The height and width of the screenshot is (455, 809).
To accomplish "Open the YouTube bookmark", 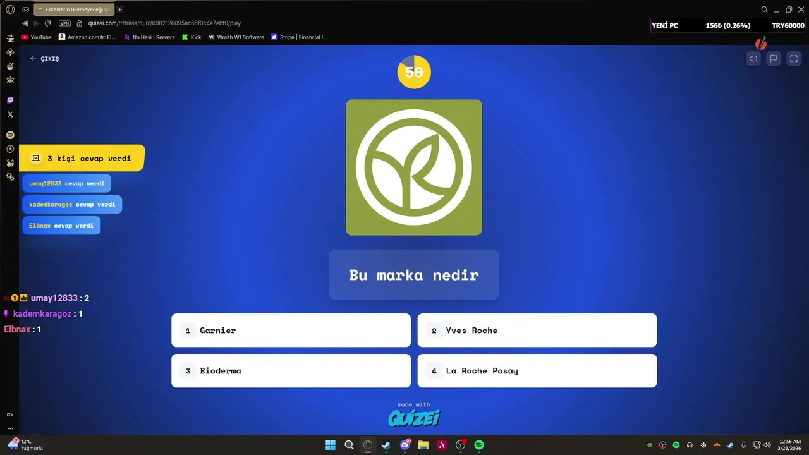I will [37, 37].
